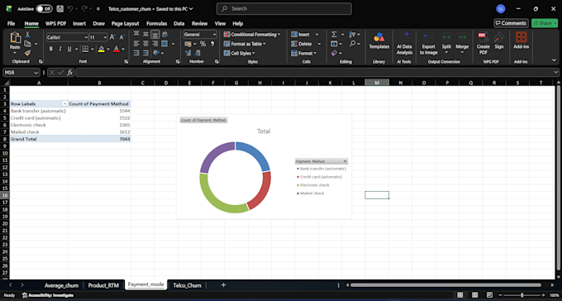Open the font size dropdown
This screenshot has height=301, width=562.
106,37
